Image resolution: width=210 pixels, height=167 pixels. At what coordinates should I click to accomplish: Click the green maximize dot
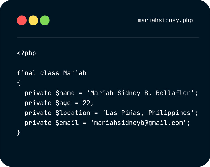pos(45,20)
